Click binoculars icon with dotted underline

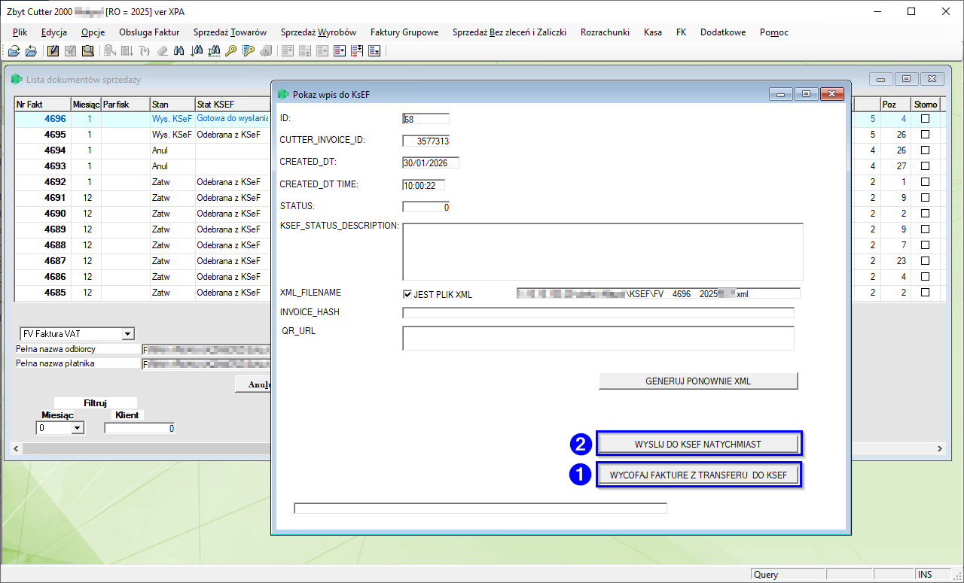coord(214,51)
